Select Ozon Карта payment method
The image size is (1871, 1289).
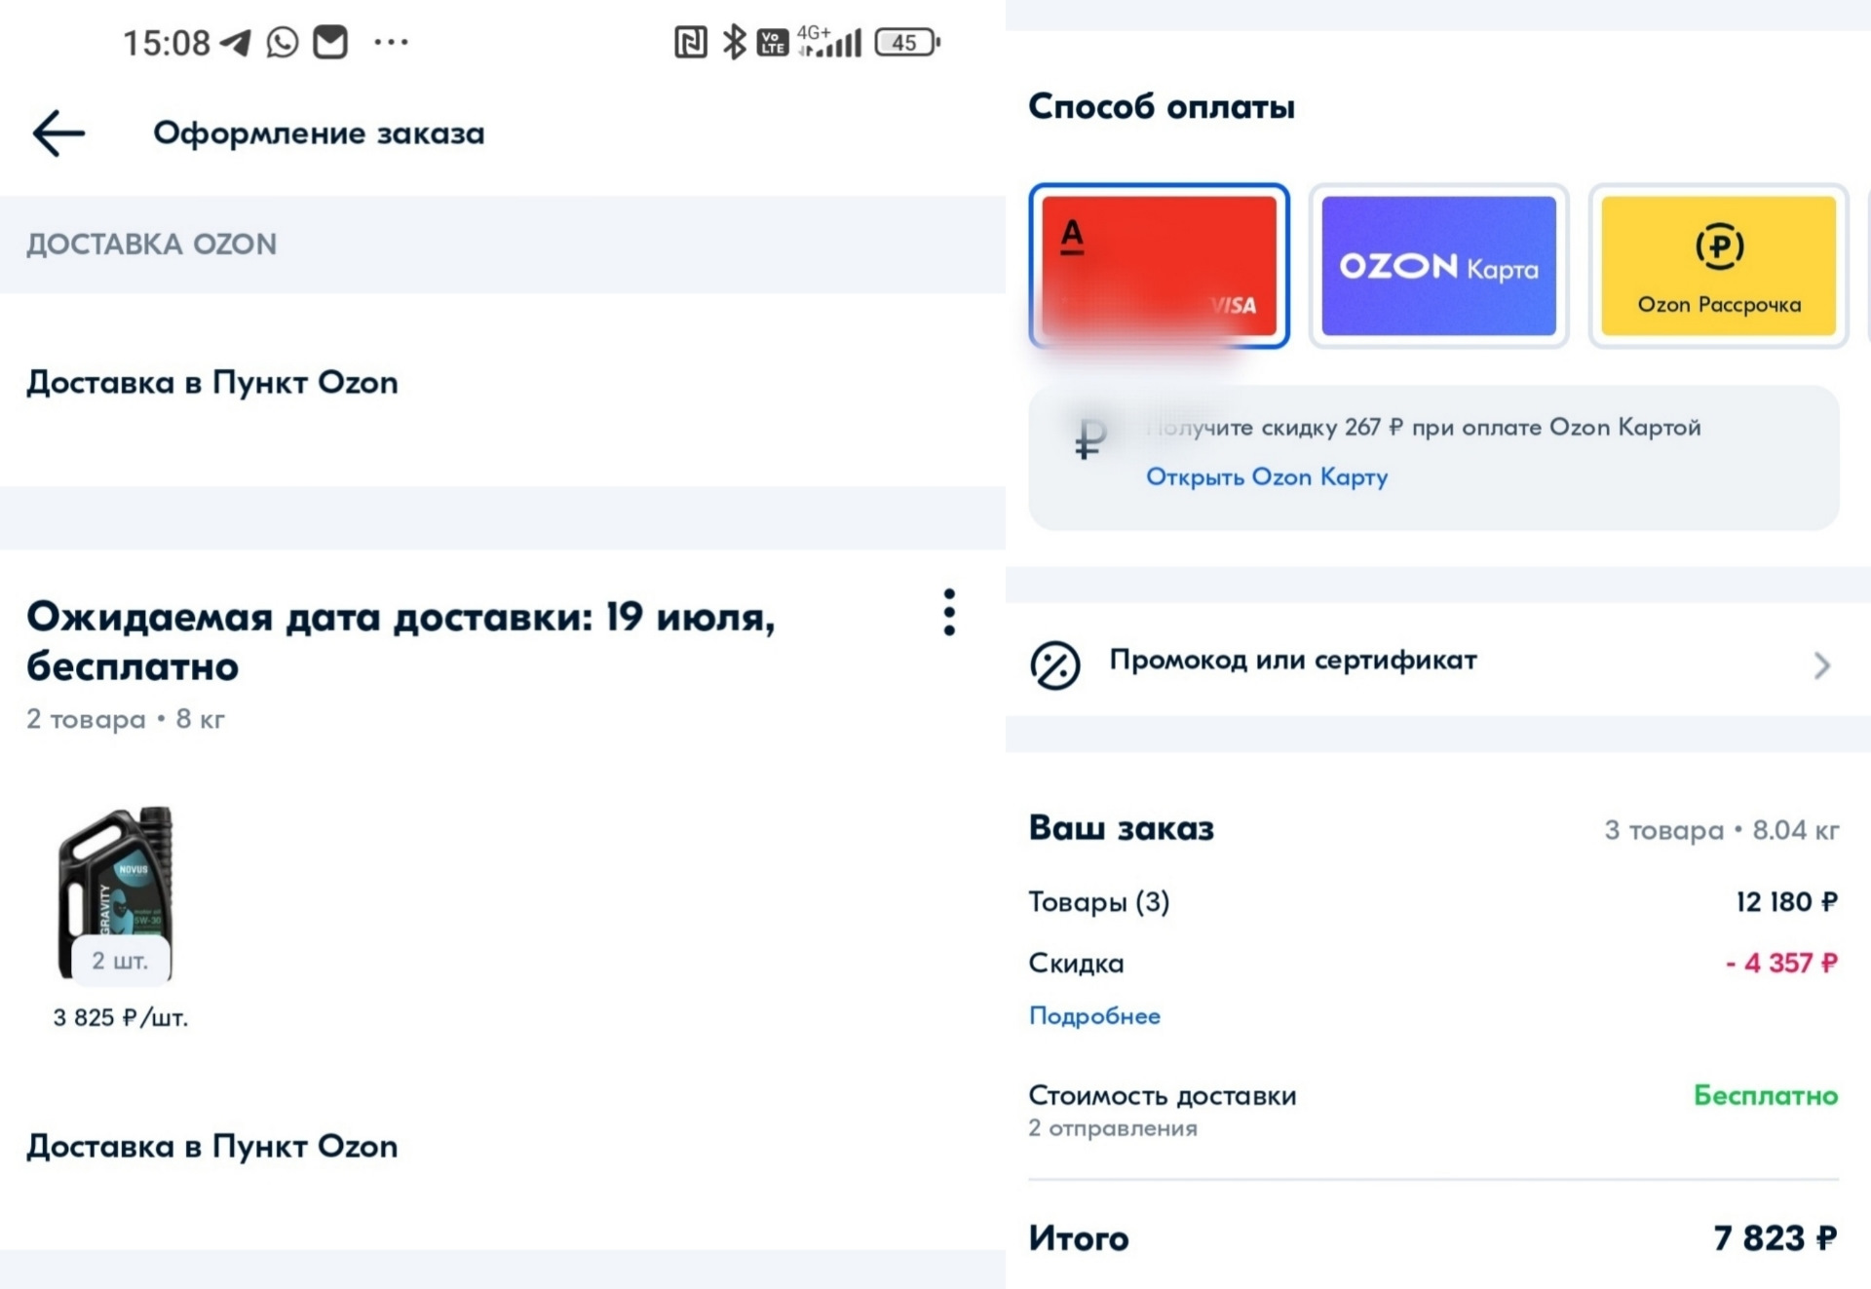pos(1438,265)
